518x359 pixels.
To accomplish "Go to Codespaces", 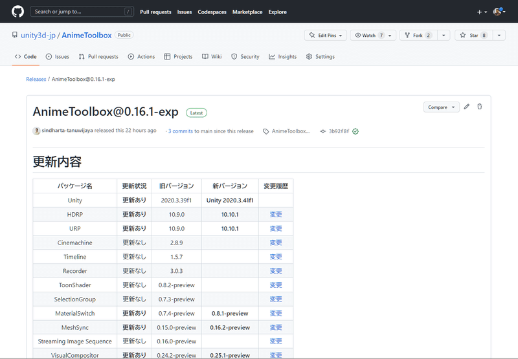I will coord(212,12).
